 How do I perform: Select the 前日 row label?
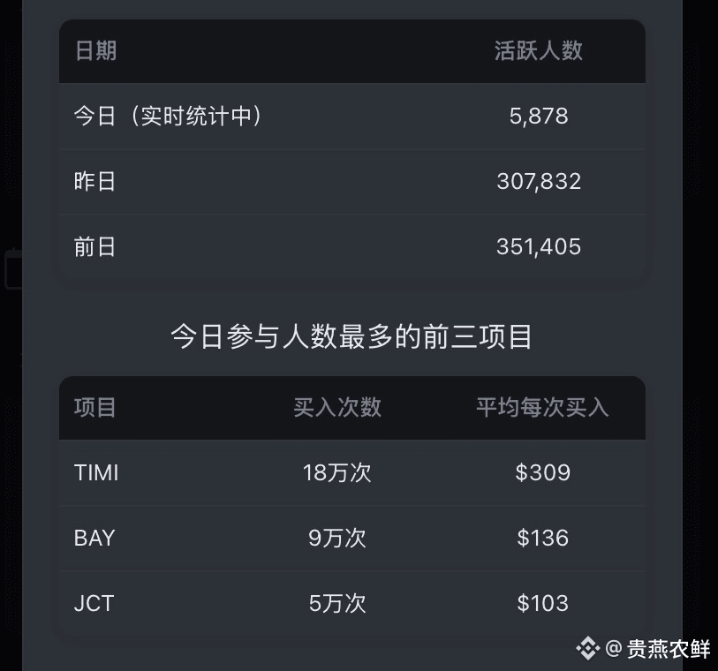pyautogui.click(x=94, y=246)
